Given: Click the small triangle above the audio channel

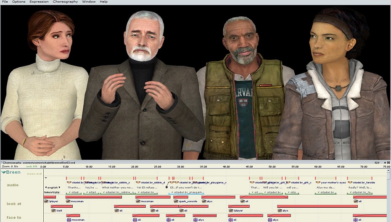Looking at the screenshot, I should coord(46,178).
